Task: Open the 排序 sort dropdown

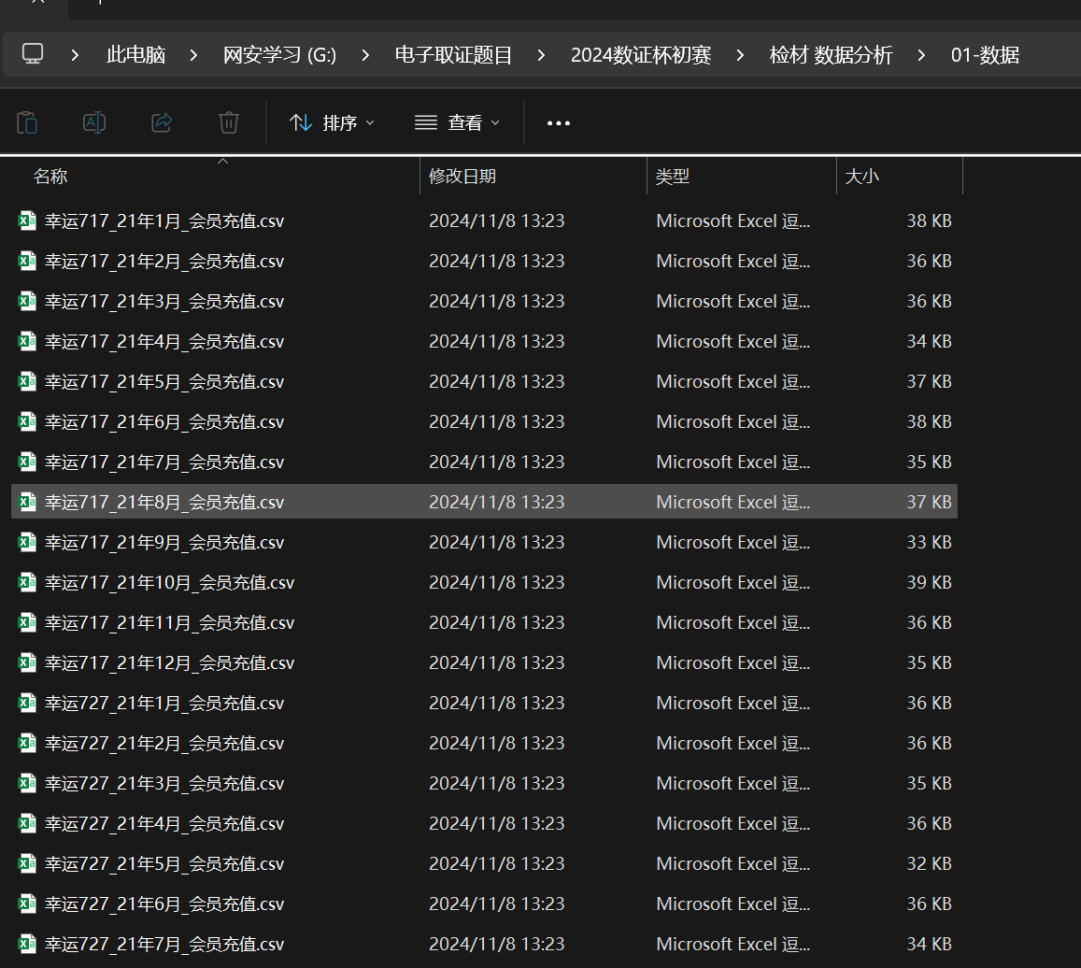Action: coord(332,123)
